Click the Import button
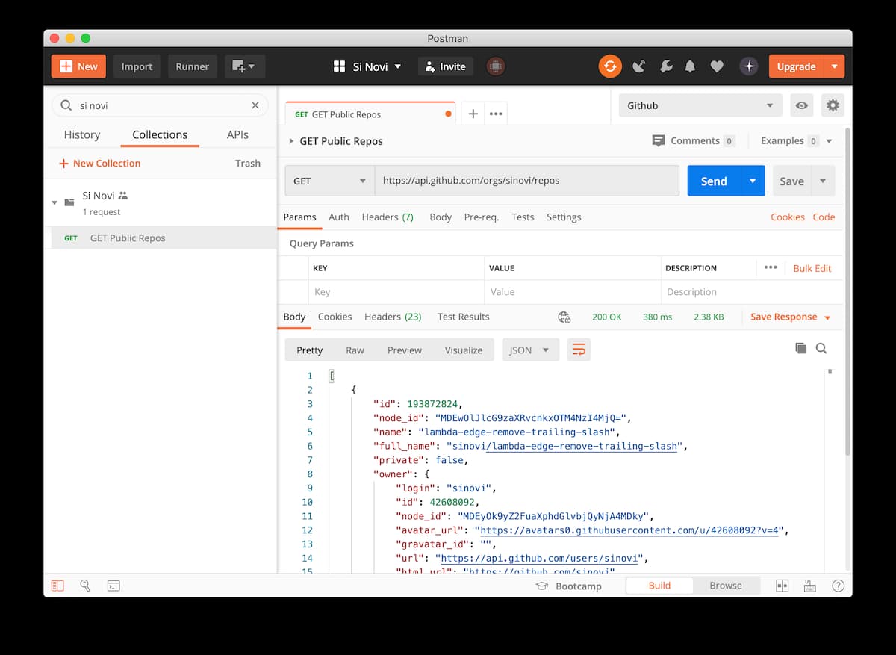The height and width of the screenshot is (655, 896). pos(137,66)
